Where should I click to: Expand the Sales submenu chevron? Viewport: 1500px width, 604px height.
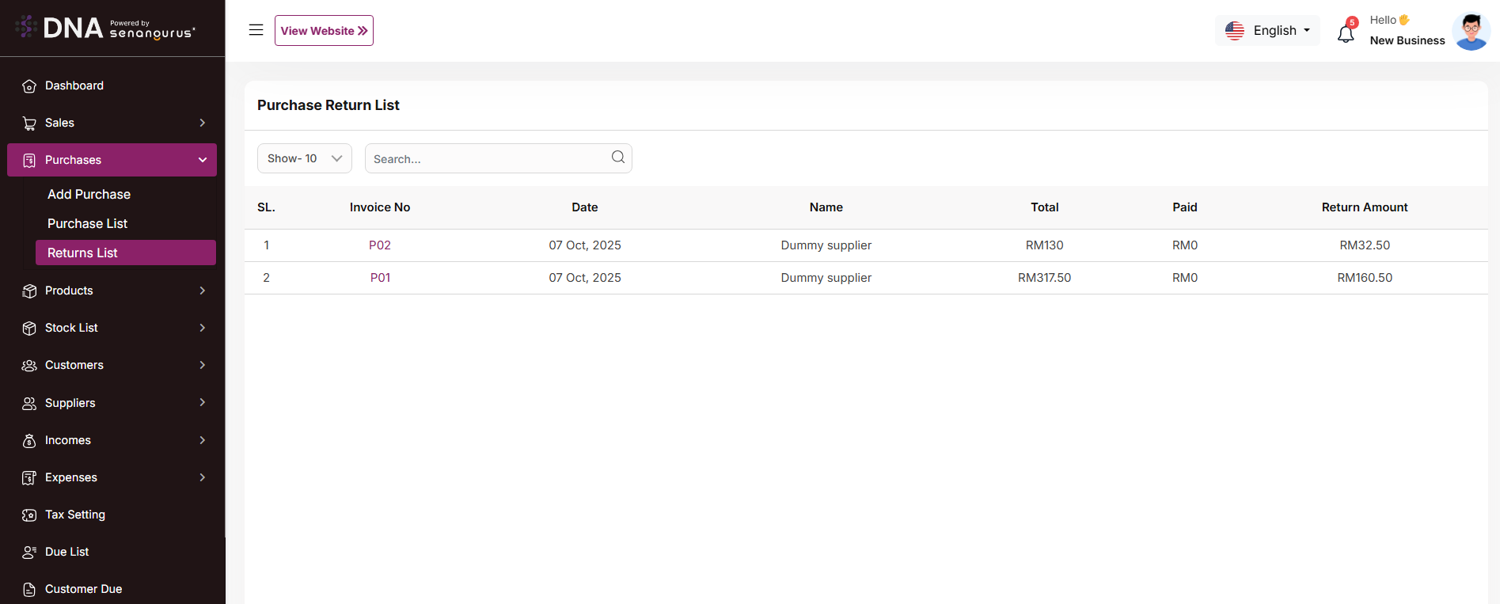tap(203, 123)
